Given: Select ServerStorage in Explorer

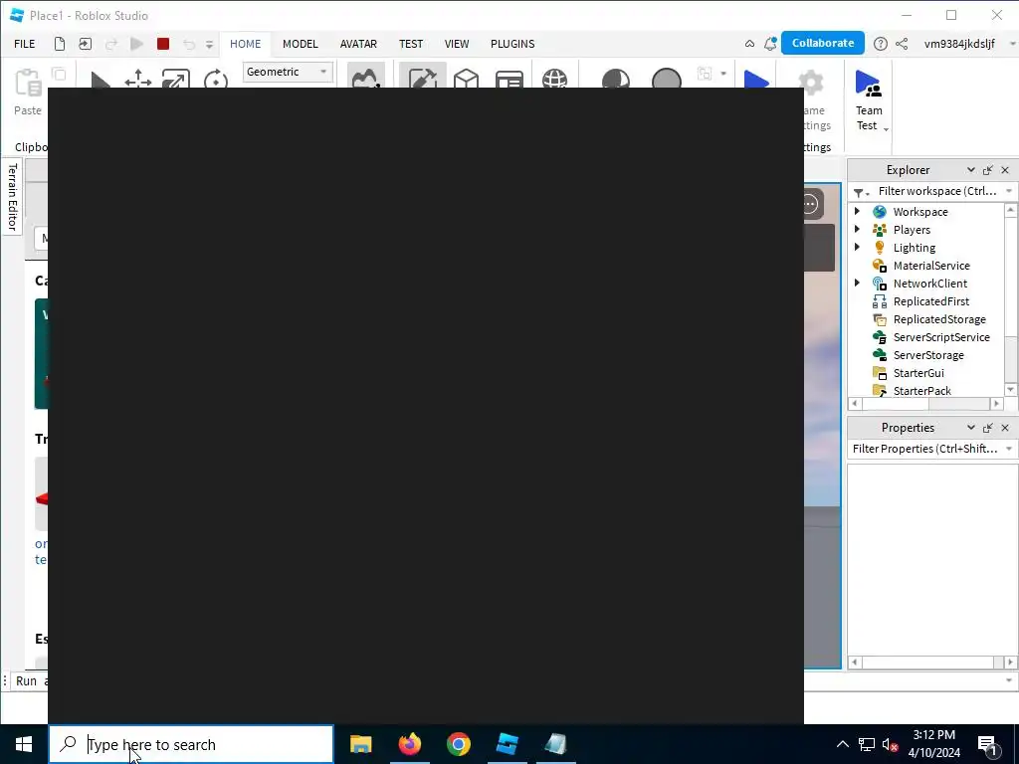Looking at the screenshot, I should (x=928, y=355).
